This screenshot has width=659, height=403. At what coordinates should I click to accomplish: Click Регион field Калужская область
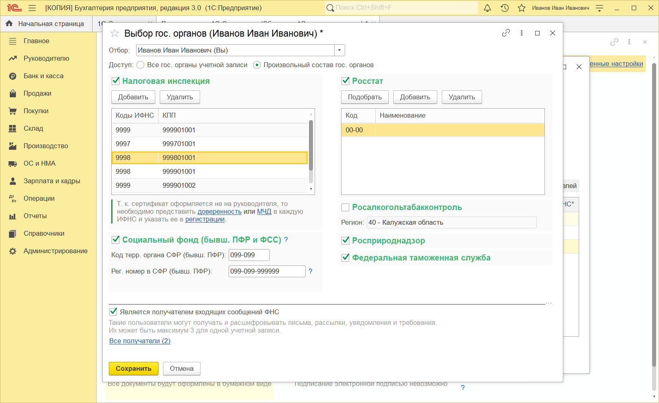click(x=452, y=222)
